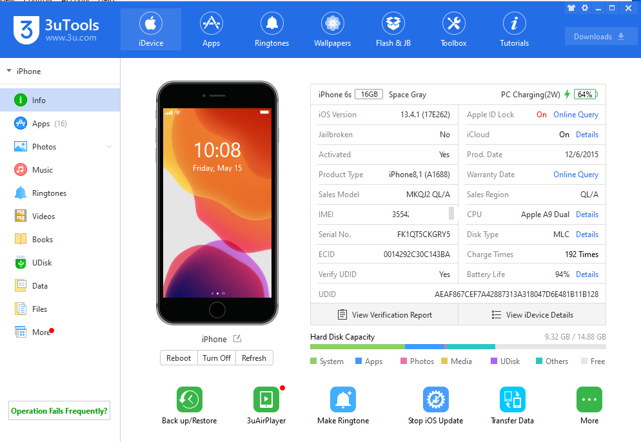Click Operation Fails Frequently? link
641x442 pixels.
click(59, 411)
